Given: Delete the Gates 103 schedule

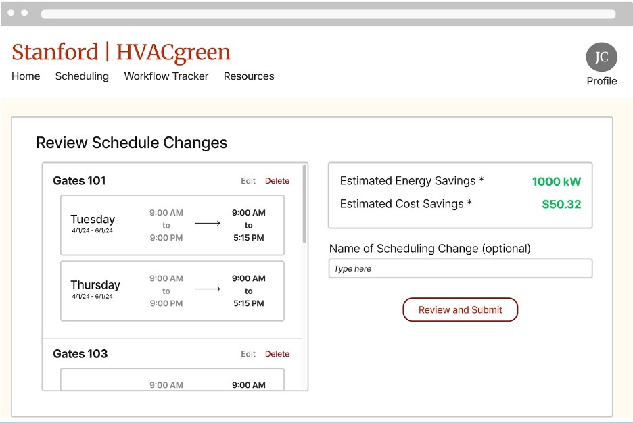Looking at the screenshot, I should (277, 354).
